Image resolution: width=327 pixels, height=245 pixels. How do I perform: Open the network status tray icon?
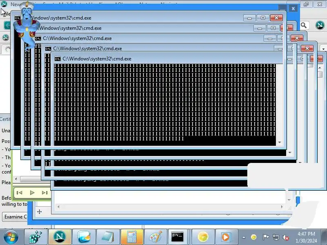click(275, 237)
